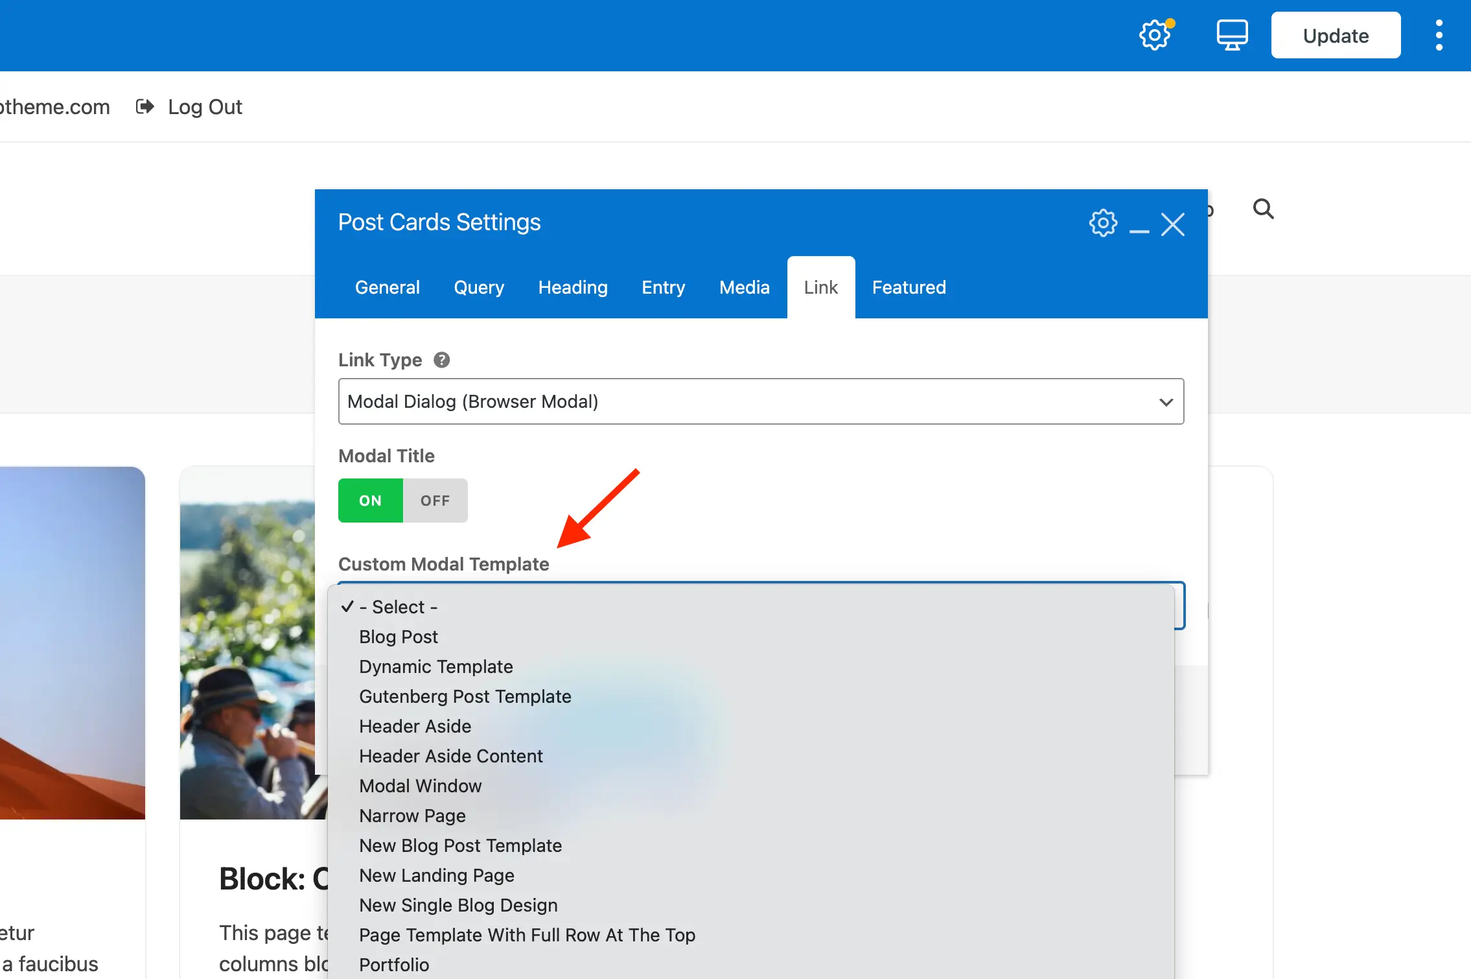Screen dimensions: 1471x979
Task: Select Modal Window from custom template dropdown
Action: click(x=419, y=784)
